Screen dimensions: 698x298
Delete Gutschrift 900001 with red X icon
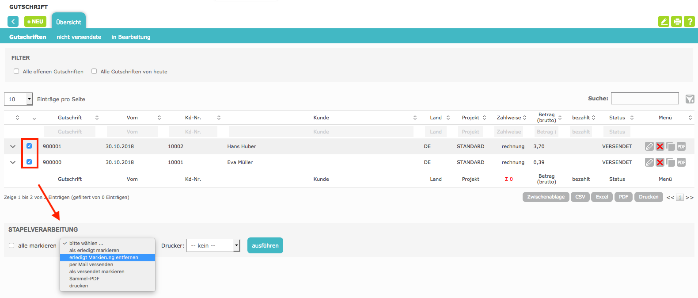(660, 146)
